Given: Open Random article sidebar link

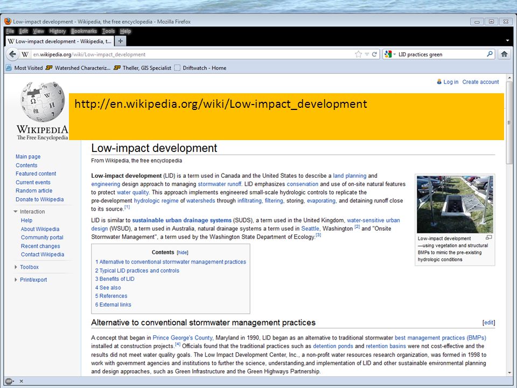Looking at the screenshot, I should tap(34, 191).
